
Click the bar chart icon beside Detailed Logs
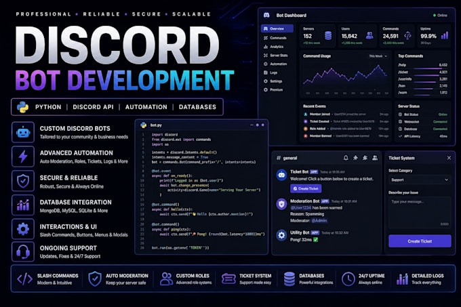pyautogui.click(x=402, y=279)
